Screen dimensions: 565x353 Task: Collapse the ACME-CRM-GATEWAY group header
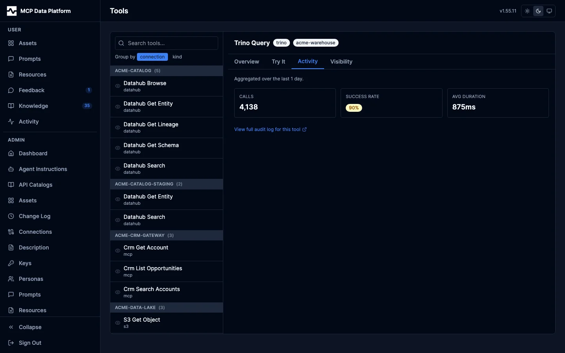(166, 235)
